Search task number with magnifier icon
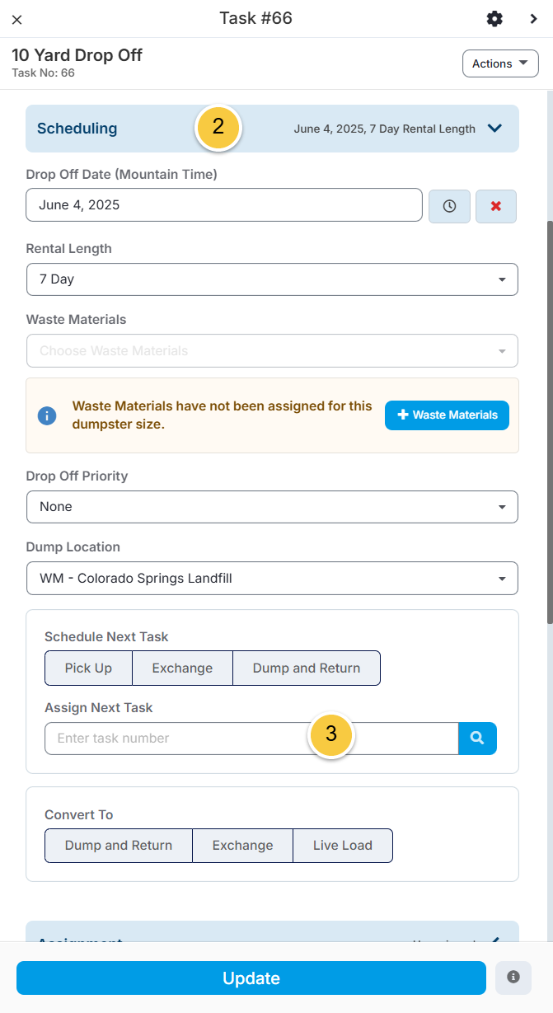Image resolution: width=553 pixels, height=1013 pixels. [x=477, y=739]
